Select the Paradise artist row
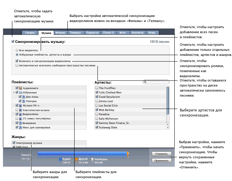The width and height of the screenshot is (232, 181). coord(130,114)
